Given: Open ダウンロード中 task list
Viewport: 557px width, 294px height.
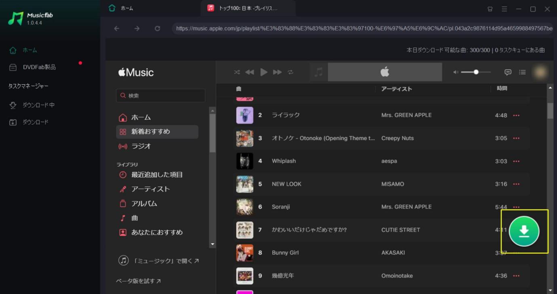Looking at the screenshot, I should 38,105.
